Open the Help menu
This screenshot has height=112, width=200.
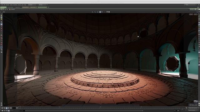pyautogui.click(x=25, y=5)
